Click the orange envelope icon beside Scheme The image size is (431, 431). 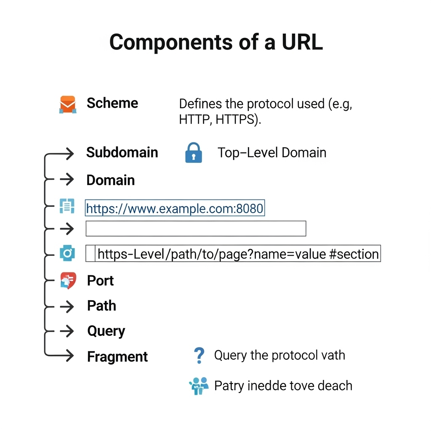coord(67,104)
